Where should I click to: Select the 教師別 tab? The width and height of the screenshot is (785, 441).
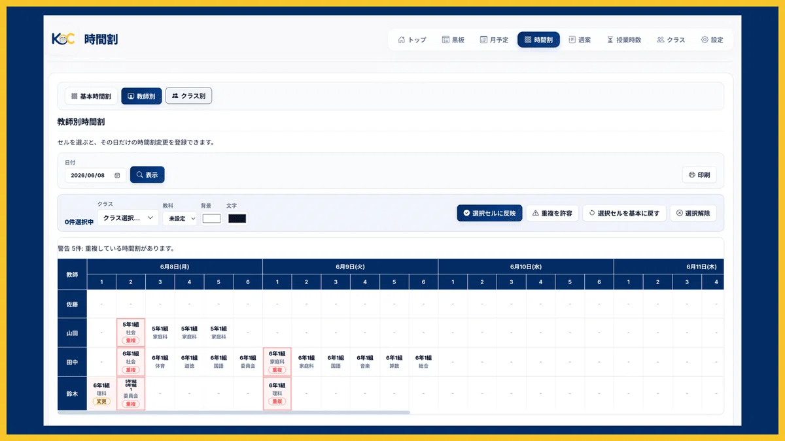(141, 96)
